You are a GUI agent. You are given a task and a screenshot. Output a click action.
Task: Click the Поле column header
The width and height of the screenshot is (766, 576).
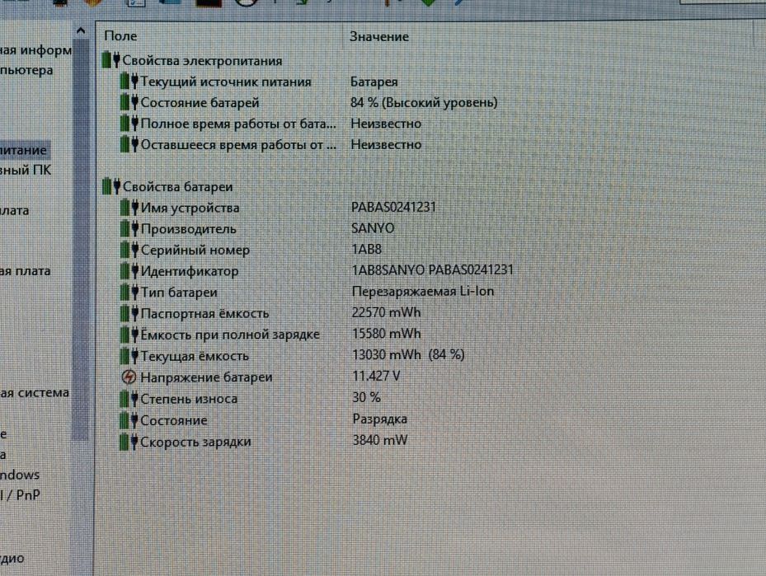tap(120, 36)
